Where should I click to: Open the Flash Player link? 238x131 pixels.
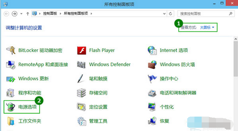[102, 50]
